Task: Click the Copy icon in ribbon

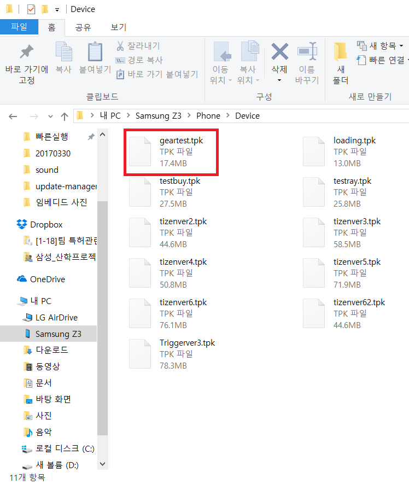Action: [63, 53]
